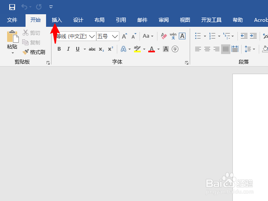Expand the 粘贴 options arrow

[13, 53]
